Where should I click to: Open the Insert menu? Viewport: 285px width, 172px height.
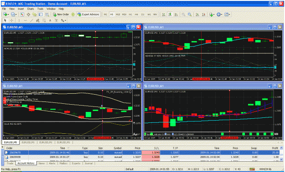pos(21,9)
